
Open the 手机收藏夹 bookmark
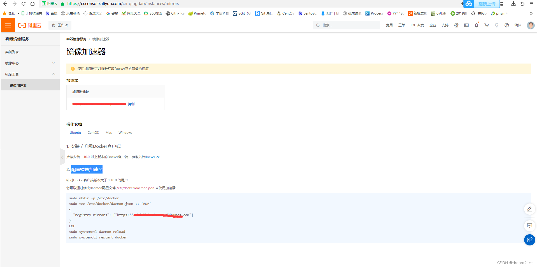click(32, 13)
